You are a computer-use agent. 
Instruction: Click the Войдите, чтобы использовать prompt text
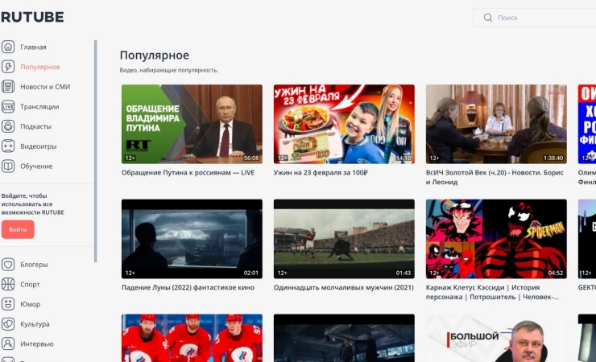(x=33, y=204)
